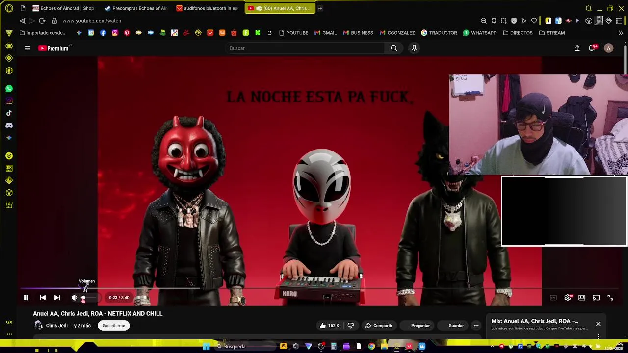
Task: Go back to the previous page
Action: click(22, 21)
